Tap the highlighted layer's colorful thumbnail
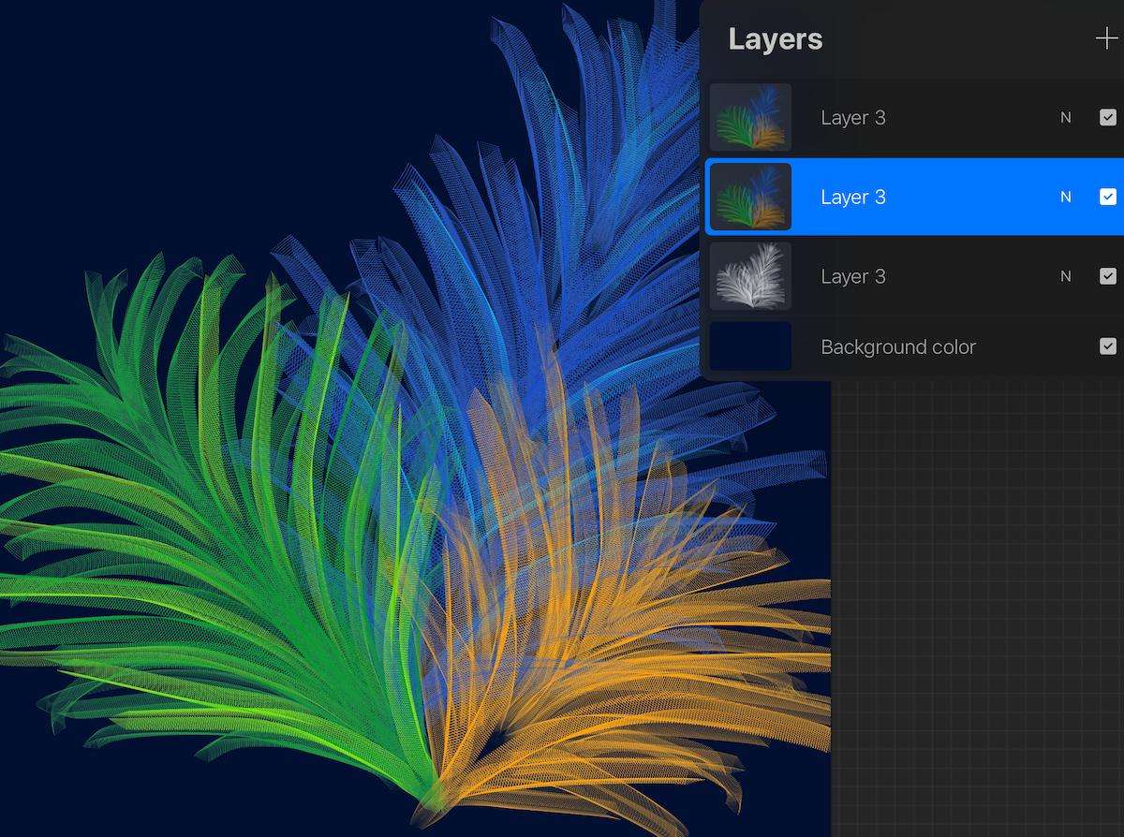This screenshot has height=837, width=1124. (750, 198)
